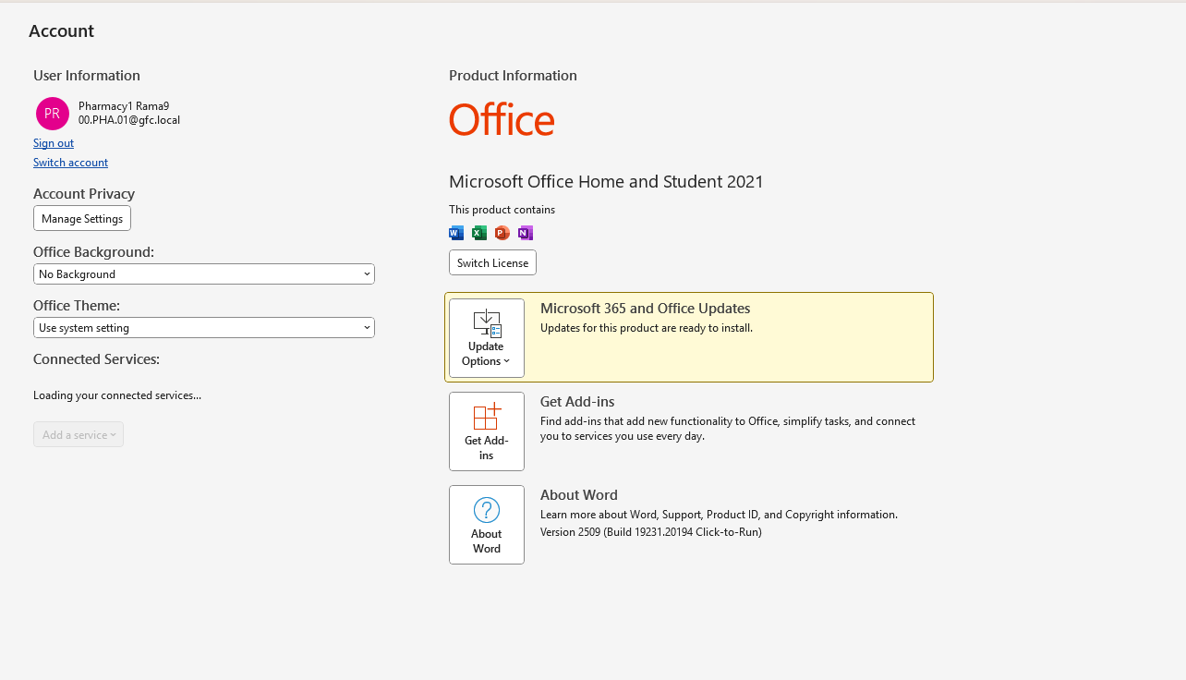
Task: Click the PowerPoint app icon
Action: (502, 233)
